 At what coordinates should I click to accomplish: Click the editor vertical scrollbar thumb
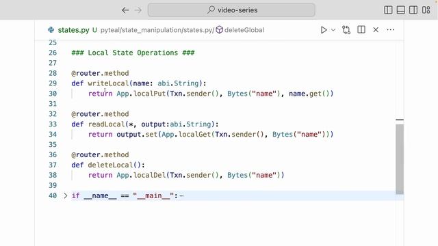[x=400, y=159]
